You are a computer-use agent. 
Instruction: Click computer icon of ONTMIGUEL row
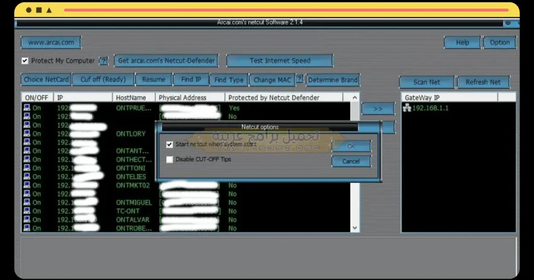pyautogui.click(x=27, y=202)
